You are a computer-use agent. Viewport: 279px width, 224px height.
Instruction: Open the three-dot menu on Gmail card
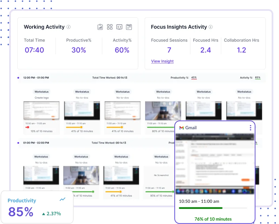click(x=250, y=128)
